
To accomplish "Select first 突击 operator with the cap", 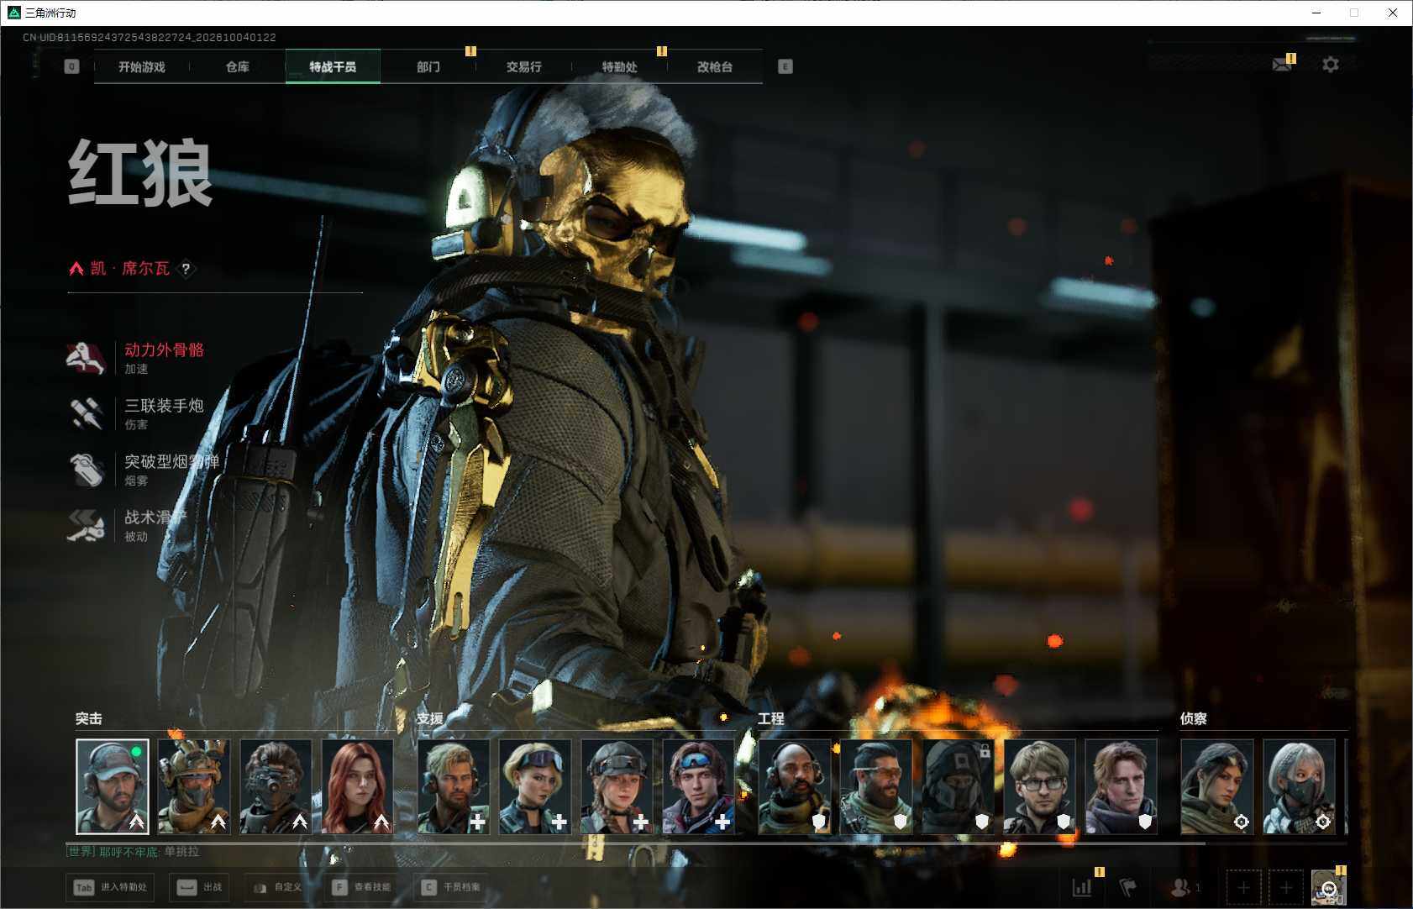I will (113, 786).
